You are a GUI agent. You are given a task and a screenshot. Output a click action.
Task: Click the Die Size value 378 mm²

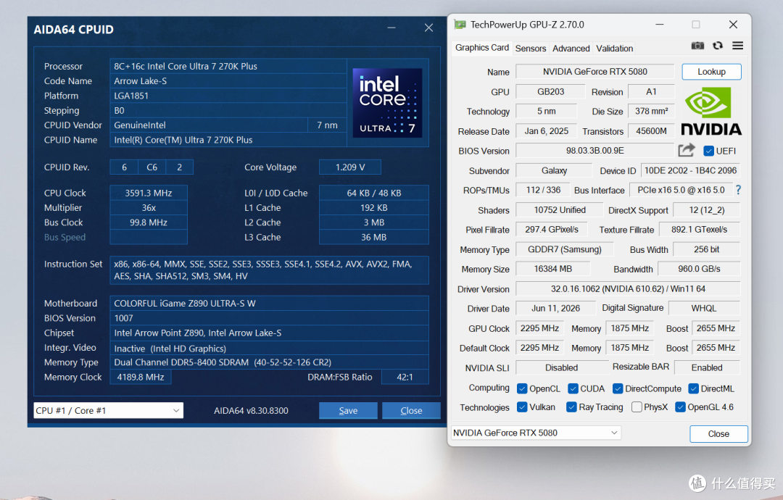coord(651,111)
